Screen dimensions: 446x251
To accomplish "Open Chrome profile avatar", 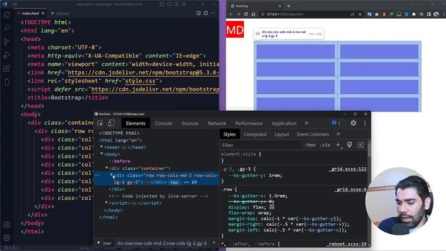I will point(436,14).
